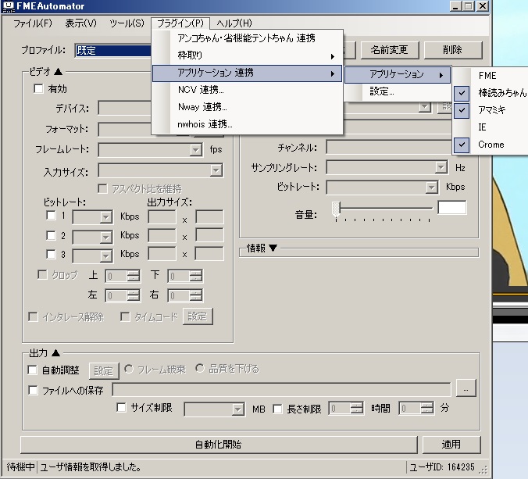Toggle アスペクト比を維持 checkbox
The image size is (528, 479).
[x=102, y=188]
